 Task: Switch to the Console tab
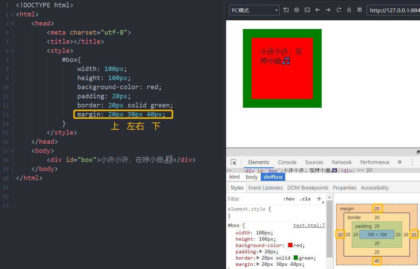[287, 162]
